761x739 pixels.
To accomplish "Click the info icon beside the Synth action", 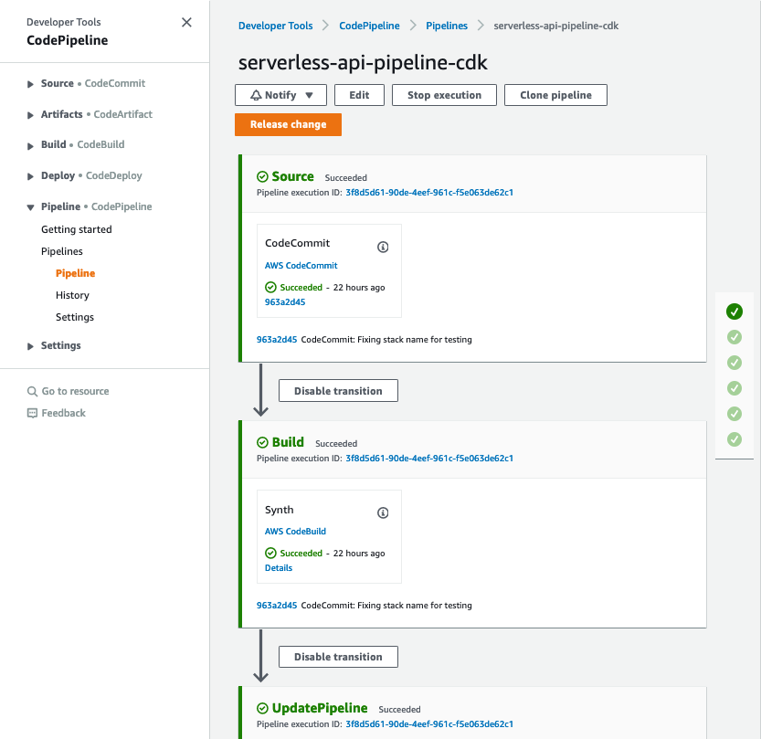I will click(383, 512).
